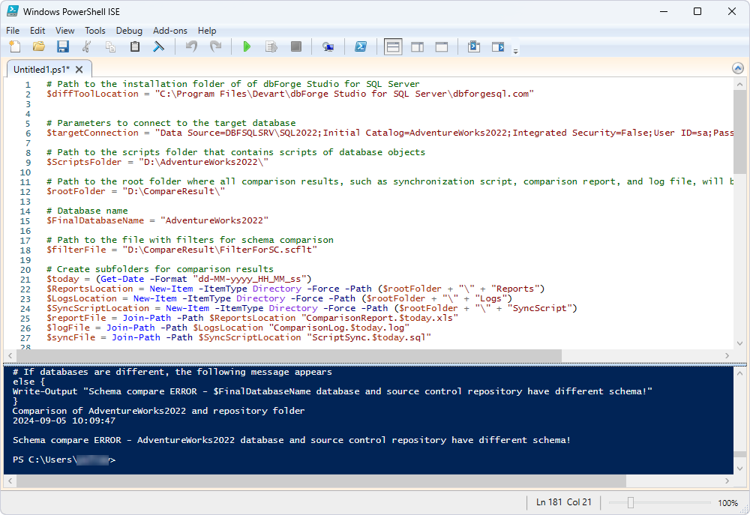
Task: Run the selection using the Run Selection icon
Action: (x=271, y=47)
